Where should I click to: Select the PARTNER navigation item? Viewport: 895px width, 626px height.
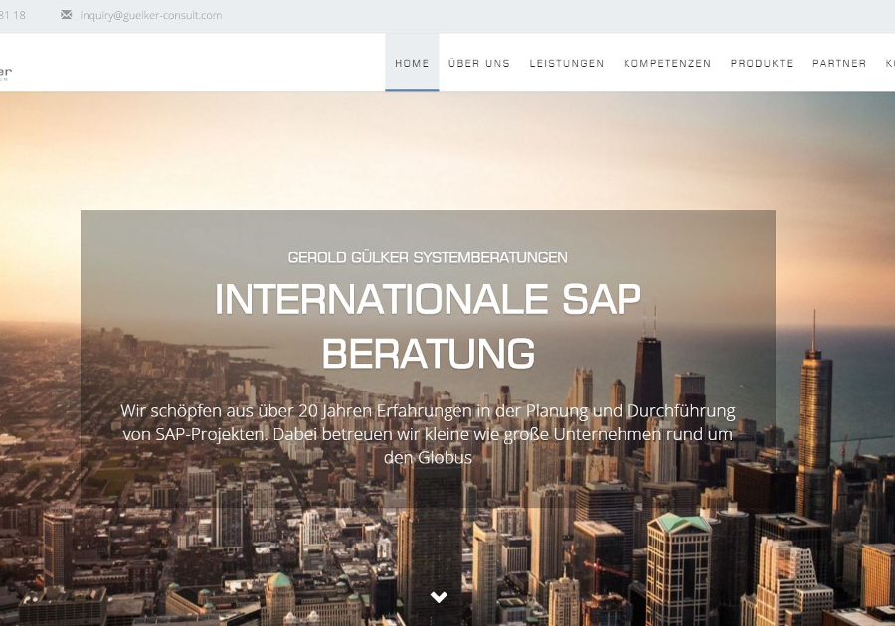(x=839, y=62)
